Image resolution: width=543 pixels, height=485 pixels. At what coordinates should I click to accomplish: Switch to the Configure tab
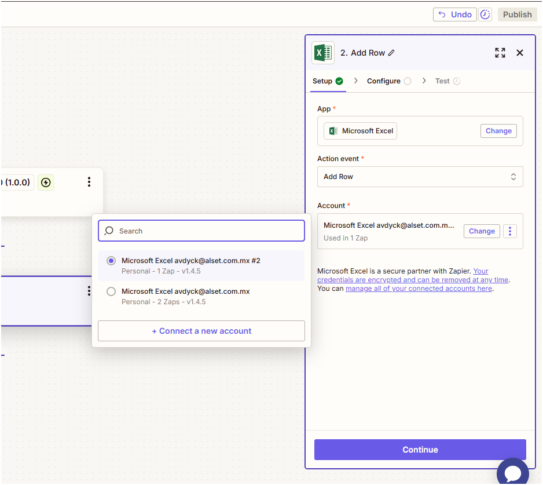click(x=389, y=81)
